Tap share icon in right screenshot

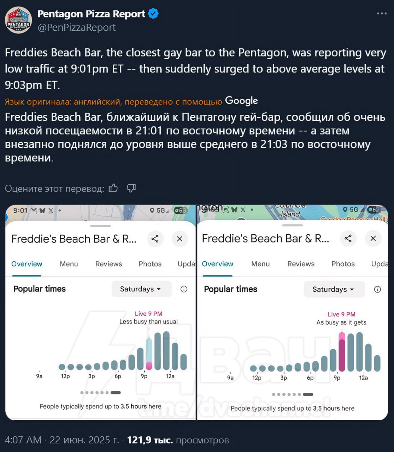[348, 238]
